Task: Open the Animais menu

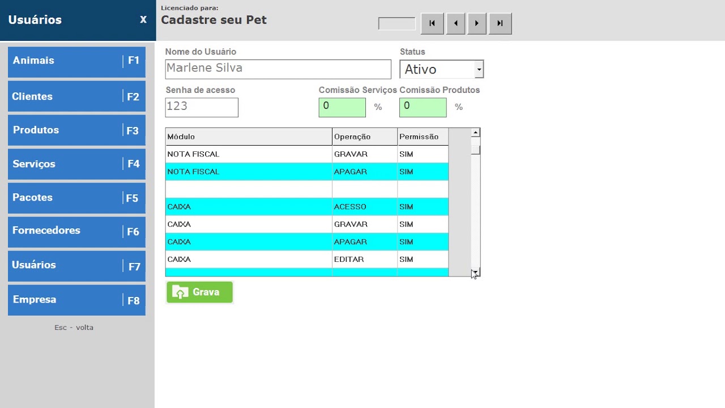Action: (76, 61)
